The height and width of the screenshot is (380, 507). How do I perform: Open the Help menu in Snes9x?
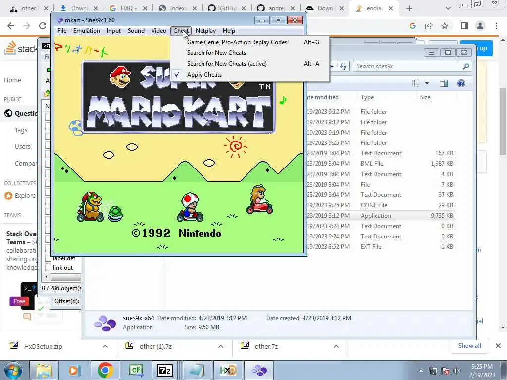click(x=229, y=31)
